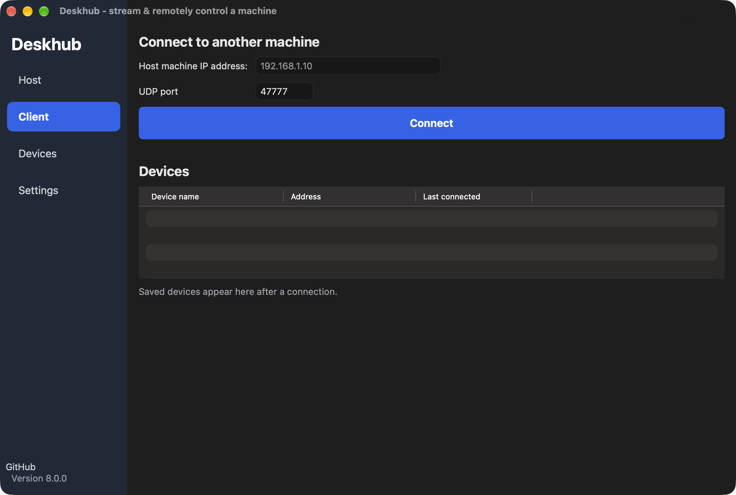Click the 'UDP port' label

click(x=158, y=92)
